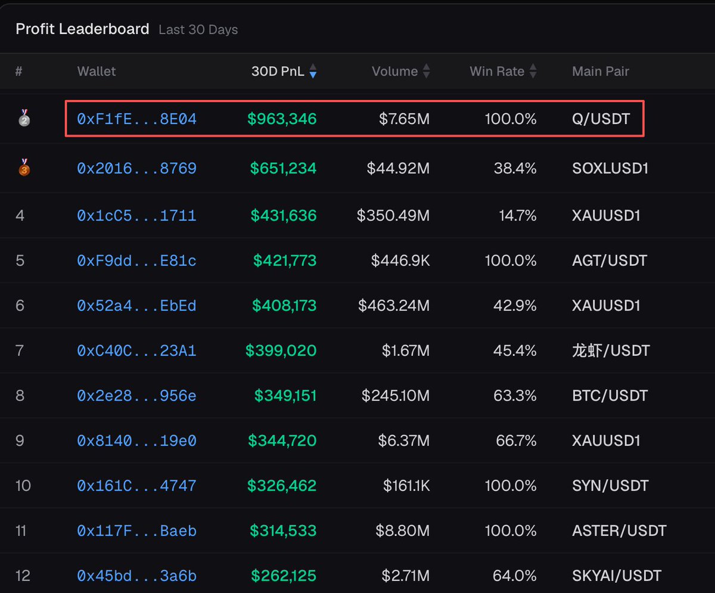
Task: Open wallet 0x117F...Baeb
Action: point(136,530)
